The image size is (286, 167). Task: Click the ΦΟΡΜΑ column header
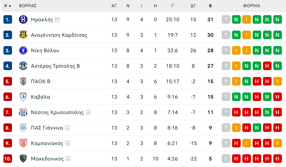tap(252, 6)
